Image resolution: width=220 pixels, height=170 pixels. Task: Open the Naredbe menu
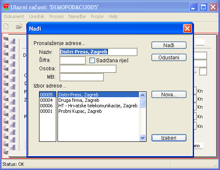tap(77, 16)
